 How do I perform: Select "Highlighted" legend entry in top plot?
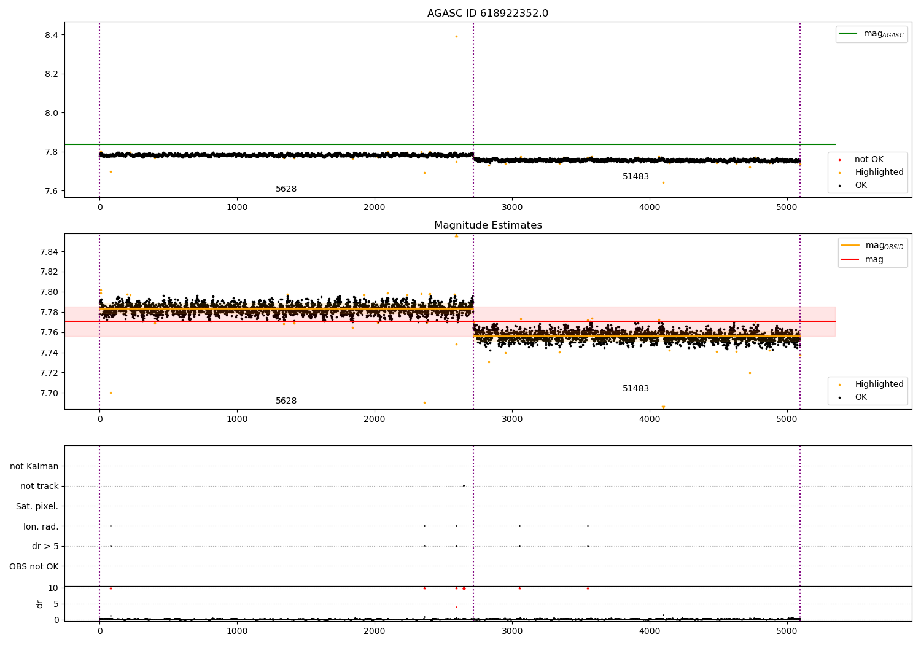click(x=871, y=172)
